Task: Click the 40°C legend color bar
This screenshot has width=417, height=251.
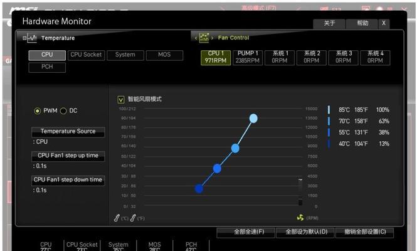Action: coord(329,144)
